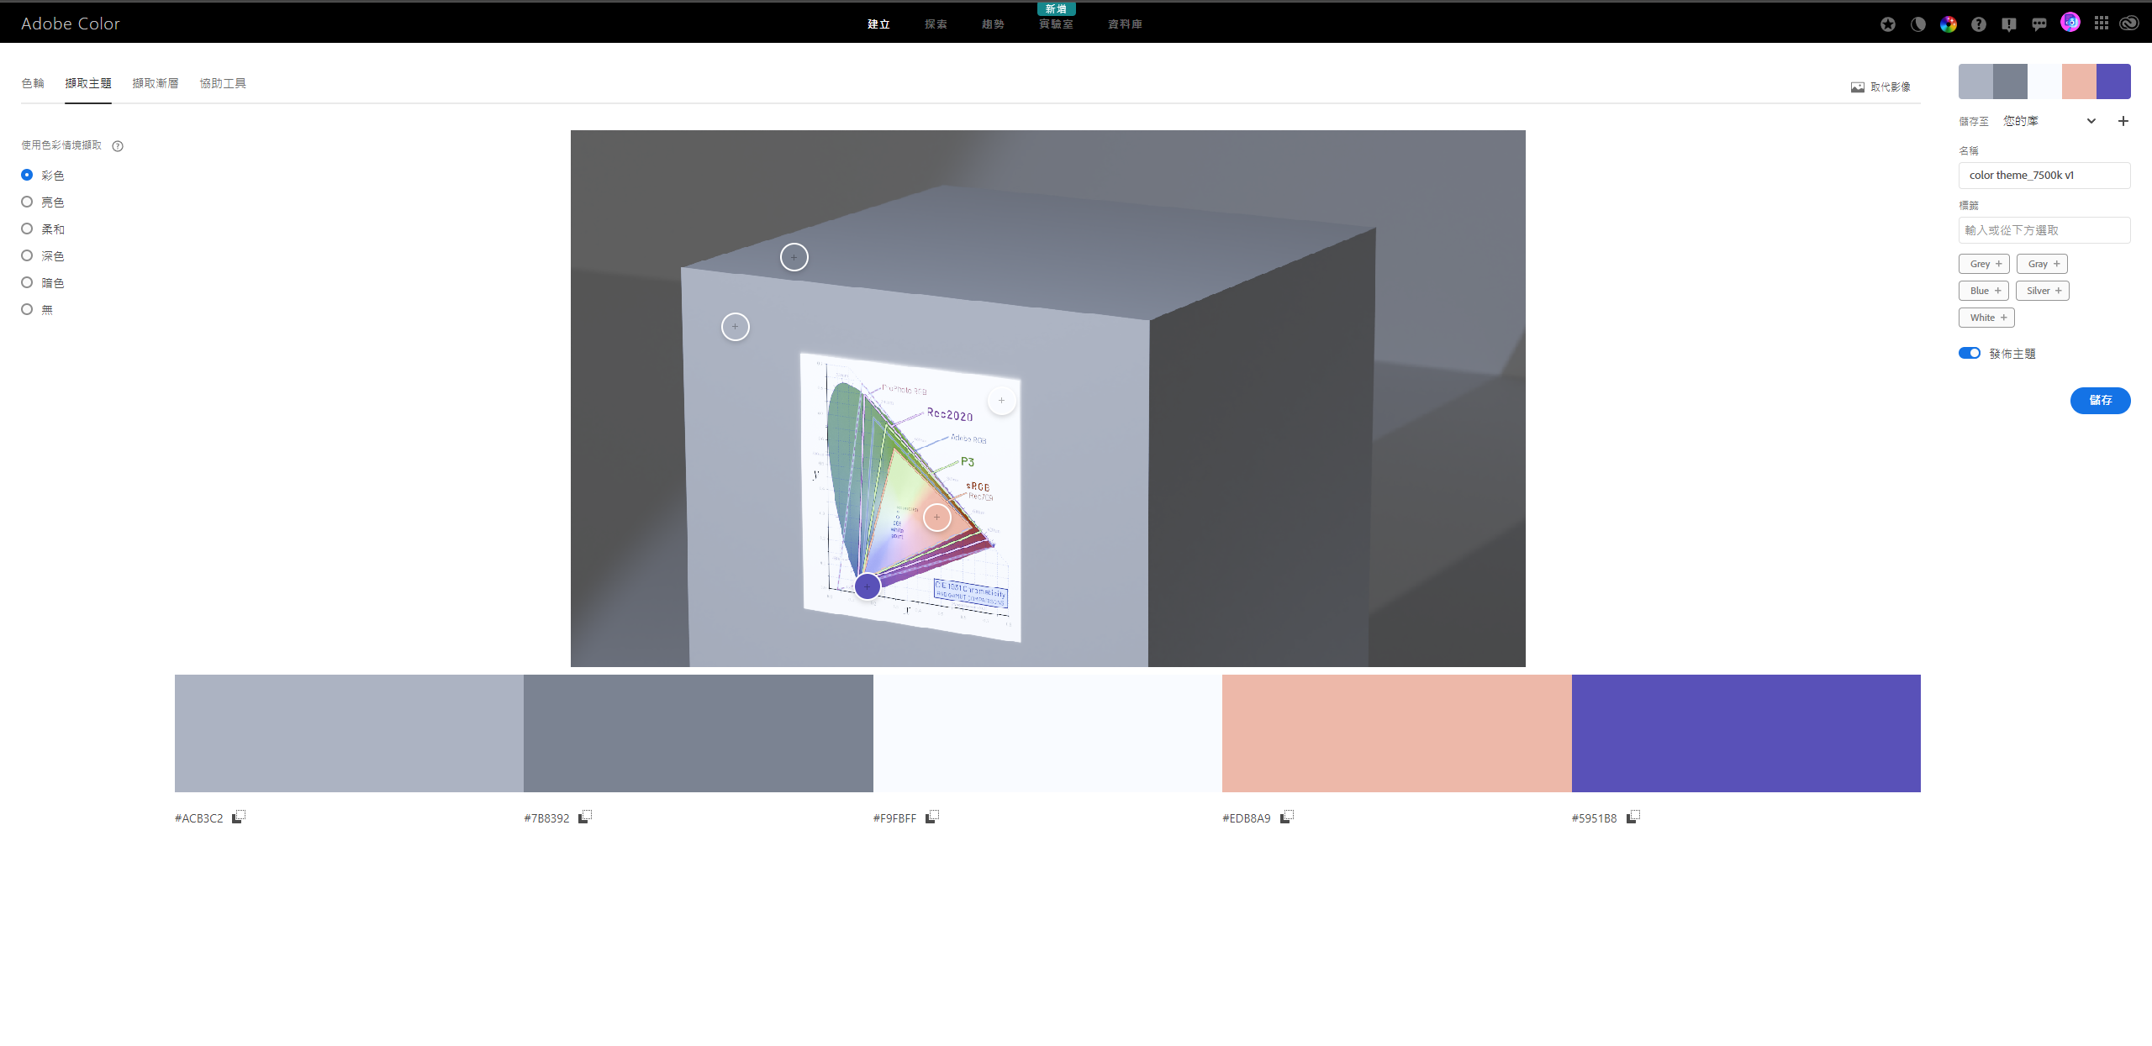This screenshot has height=1046, width=2152.
Task: Select the pink color picker marker on image
Action: pos(937,518)
